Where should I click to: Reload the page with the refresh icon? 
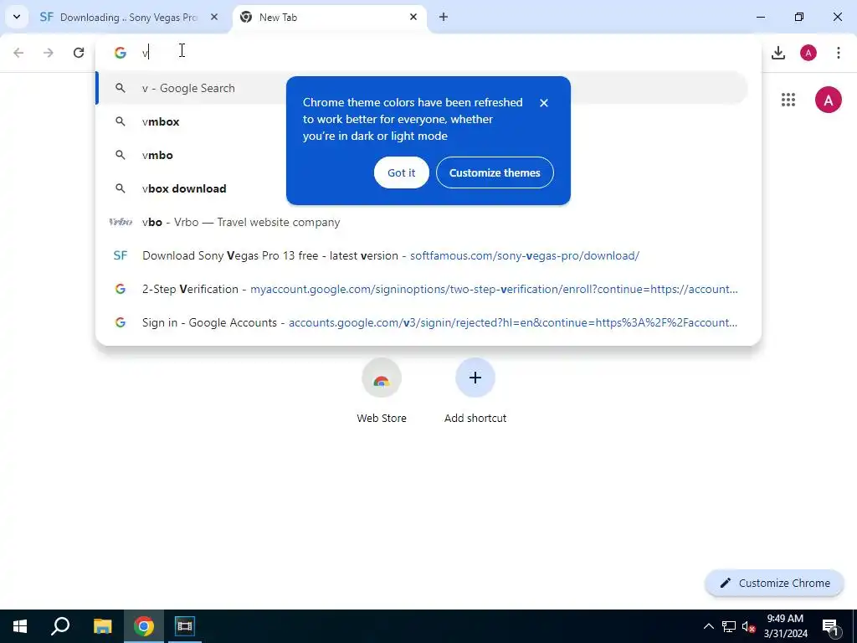tap(79, 53)
